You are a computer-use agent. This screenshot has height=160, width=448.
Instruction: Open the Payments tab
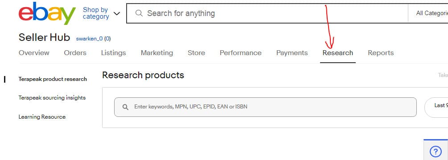292,53
